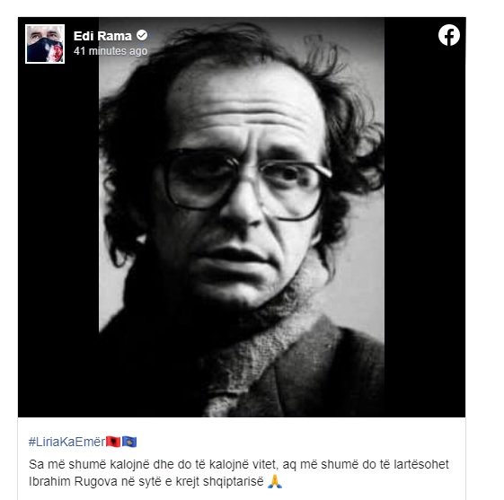Open the Edi Rama profile name link
Image resolution: width=504 pixels, height=500 pixels.
pos(102,36)
